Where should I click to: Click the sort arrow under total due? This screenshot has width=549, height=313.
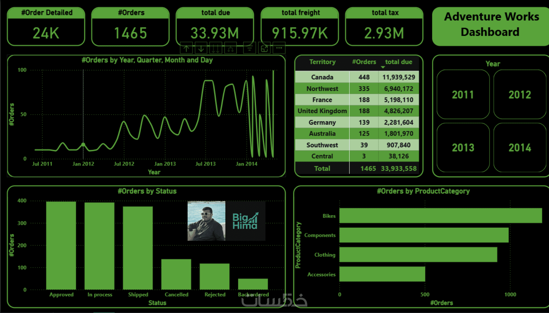[x=383, y=67]
